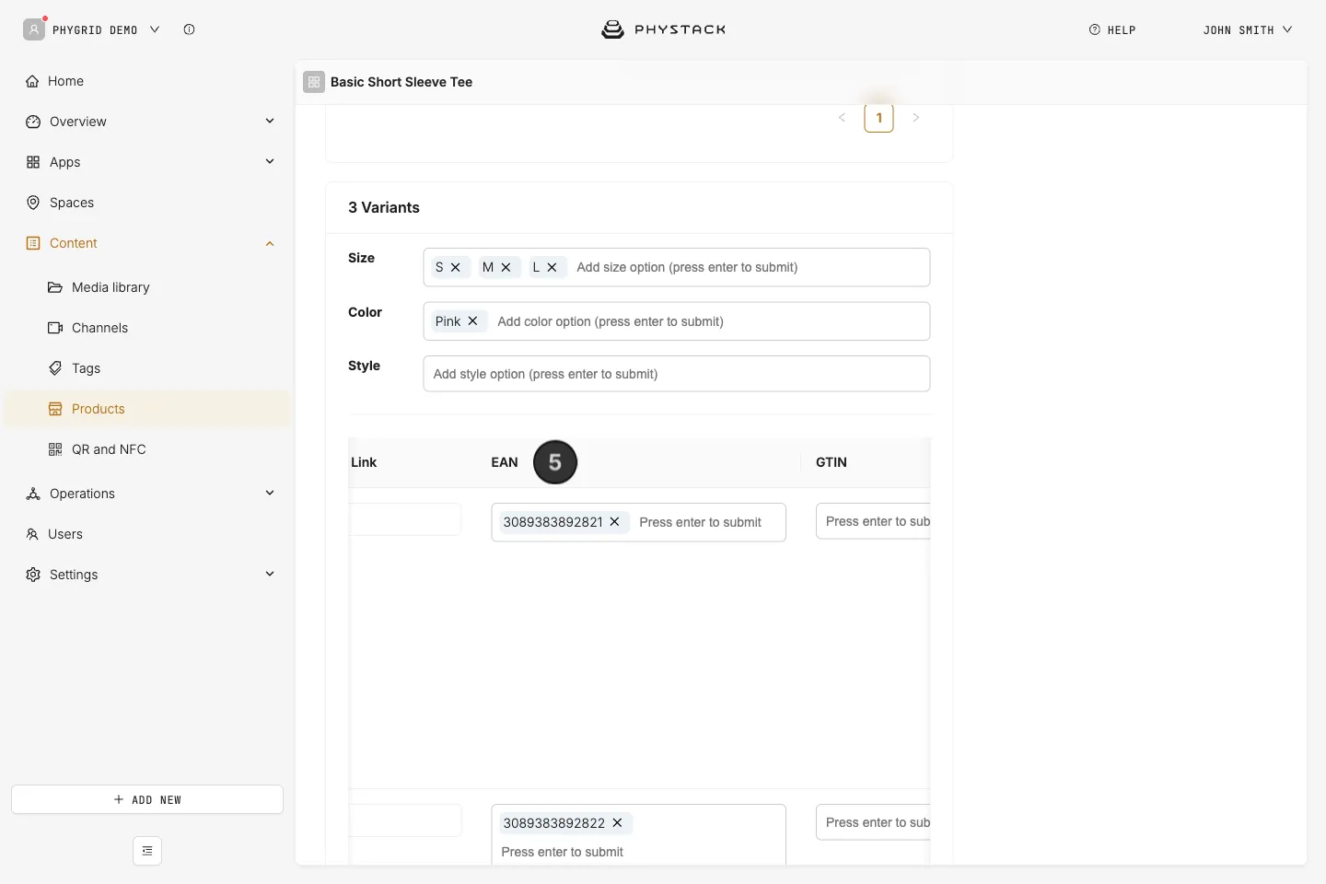Go to the previous page arrow
The width and height of the screenshot is (1326, 884).
click(x=842, y=118)
